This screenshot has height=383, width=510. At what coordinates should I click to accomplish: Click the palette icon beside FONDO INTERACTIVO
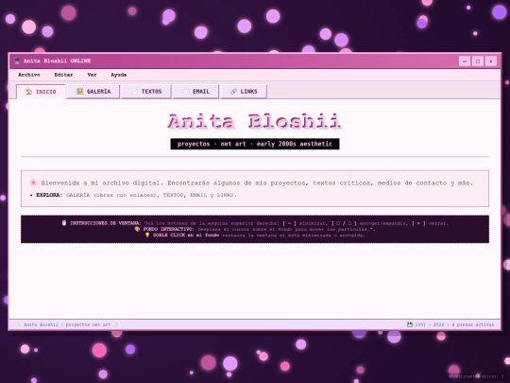(x=137, y=229)
